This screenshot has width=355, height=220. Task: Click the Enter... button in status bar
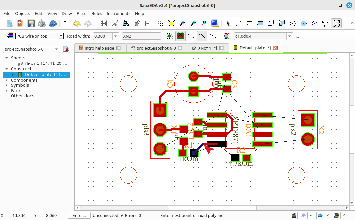79,216
